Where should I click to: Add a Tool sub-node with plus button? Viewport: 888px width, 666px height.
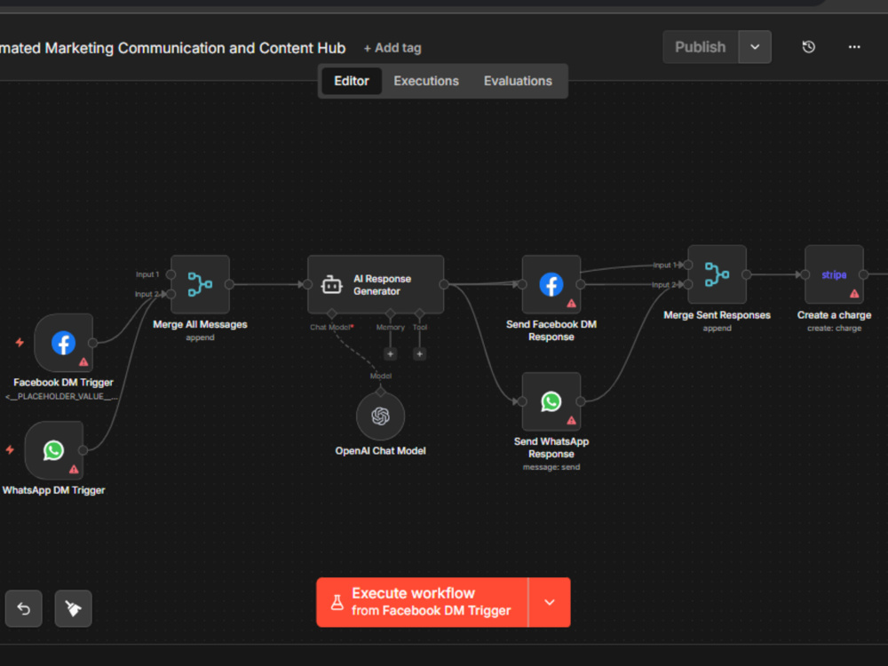click(420, 354)
